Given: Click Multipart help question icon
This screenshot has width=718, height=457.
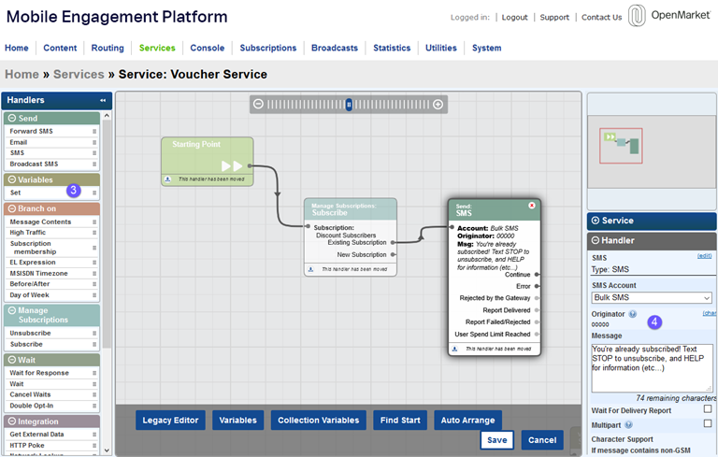Looking at the screenshot, I should pyautogui.click(x=628, y=425).
